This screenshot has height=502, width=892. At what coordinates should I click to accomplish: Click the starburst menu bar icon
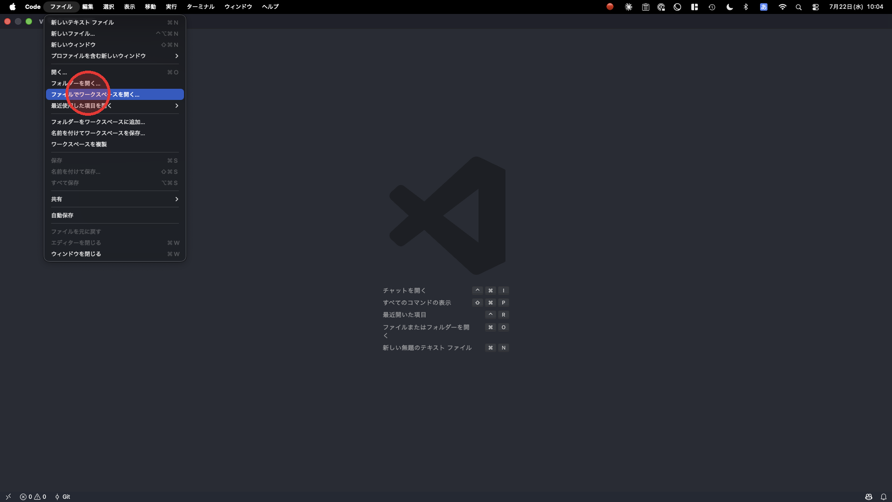pyautogui.click(x=629, y=7)
